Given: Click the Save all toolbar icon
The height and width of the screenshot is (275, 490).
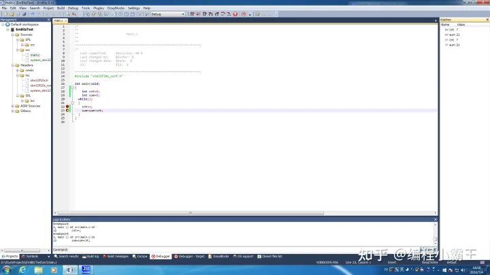Looking at the screenshot, I should pyautogui.click(x=24, y=14).
